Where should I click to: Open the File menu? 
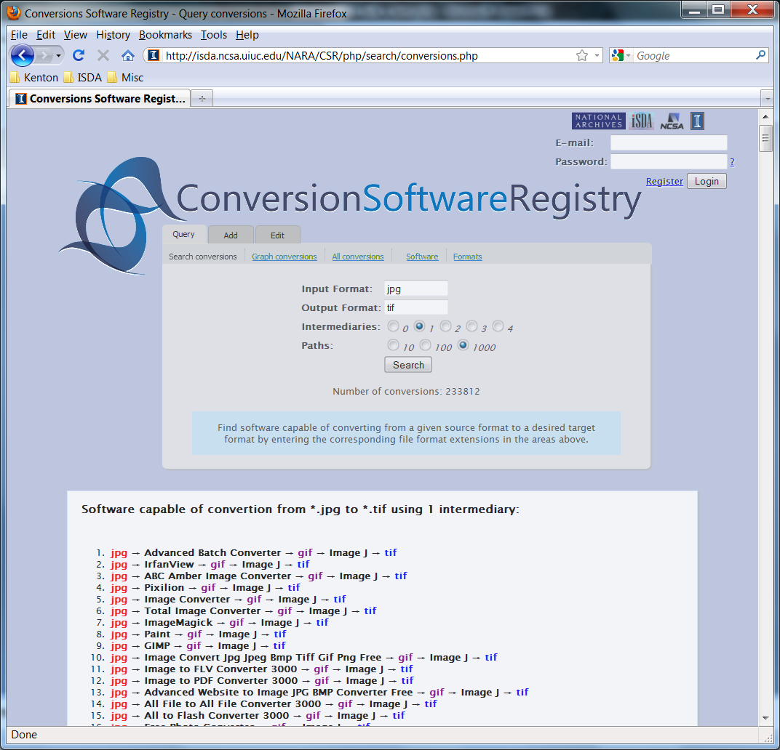click(x=19, y=35)
